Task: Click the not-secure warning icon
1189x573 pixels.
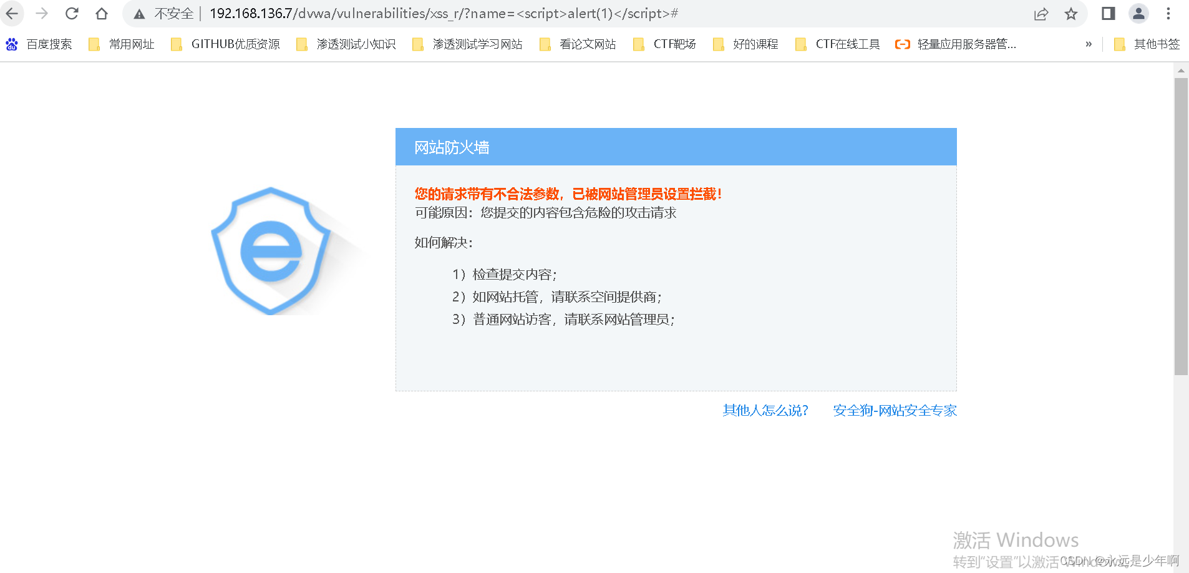Action: pyautogui.click(x=139, y=14)
